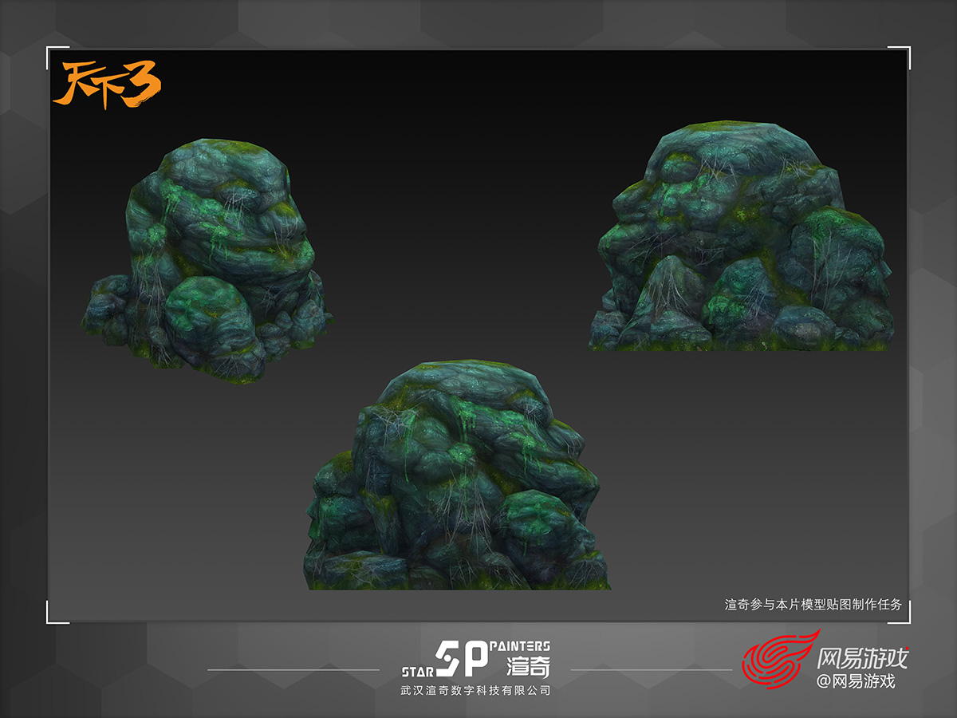The height and width of the screenshot is (718, 957).
Task: Click the word PAINTERS in the logo
Action: [x=520, y=645]
